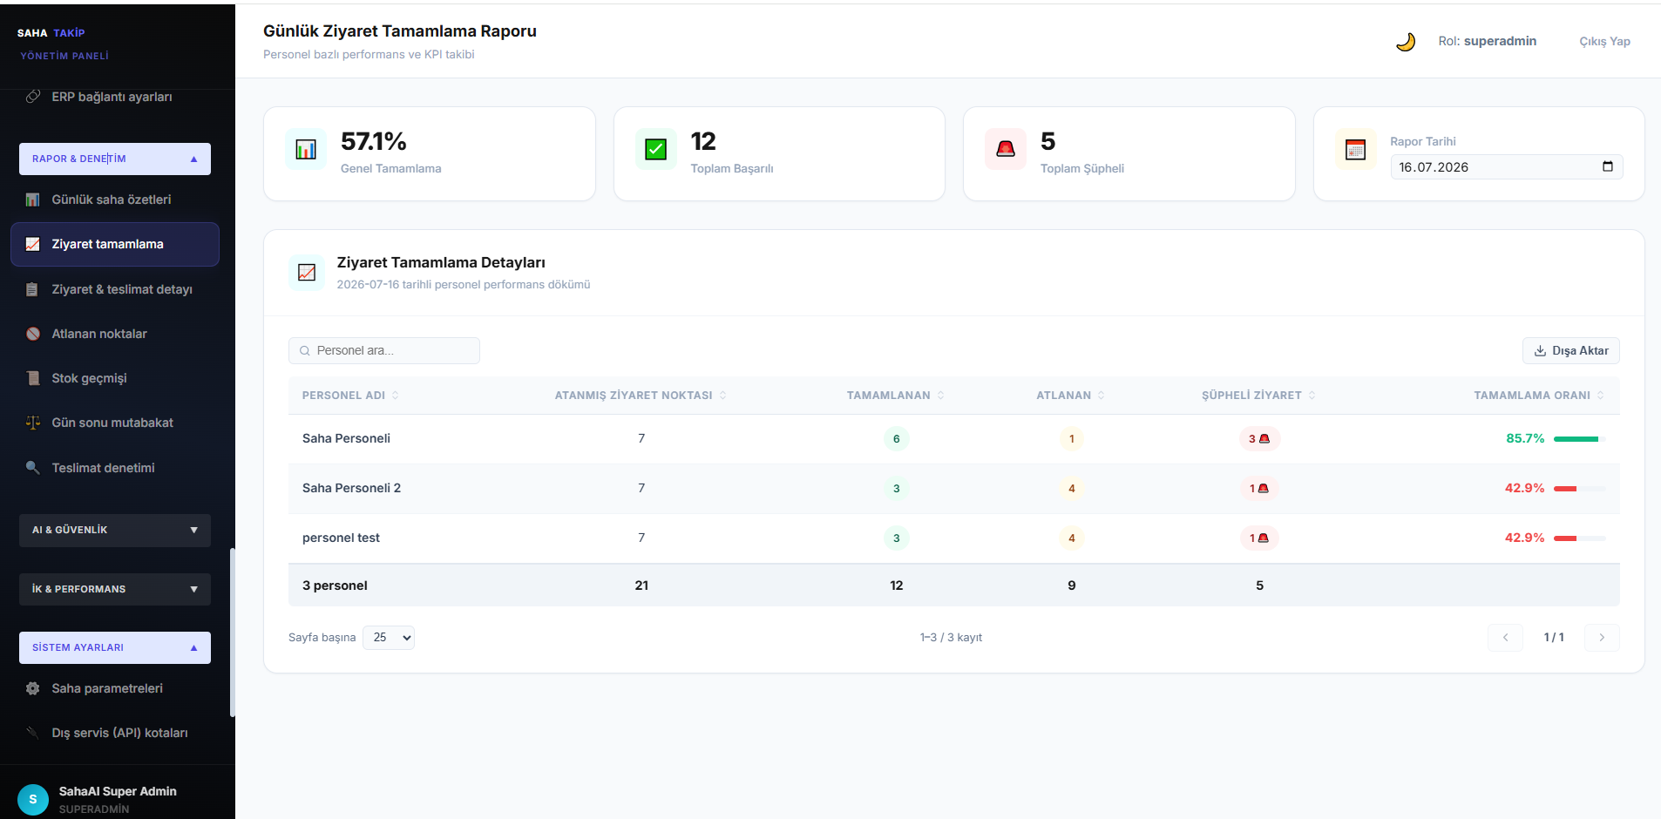1661x819 pixels.
Task: Open the Sayfa başına 25 dropdown
Action: coord(389,637)
